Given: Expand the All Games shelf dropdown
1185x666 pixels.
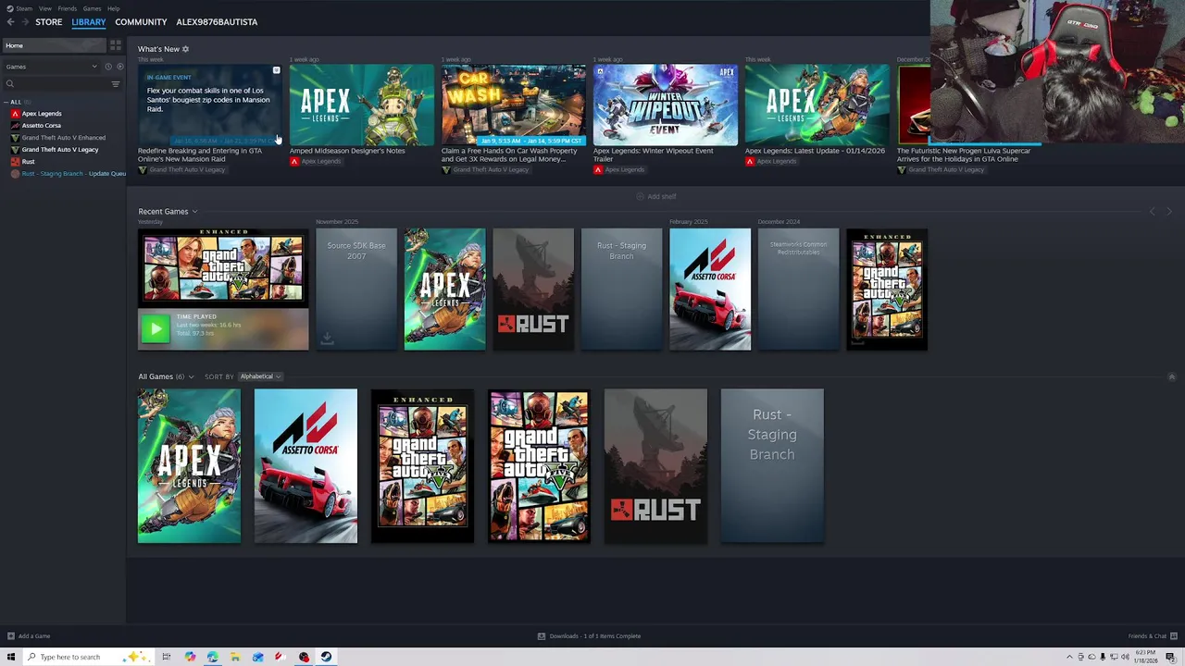Looking at the screenshot, I should click(191, 377).
